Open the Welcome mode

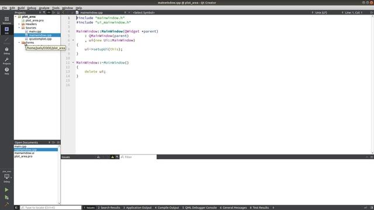[6, 20]
